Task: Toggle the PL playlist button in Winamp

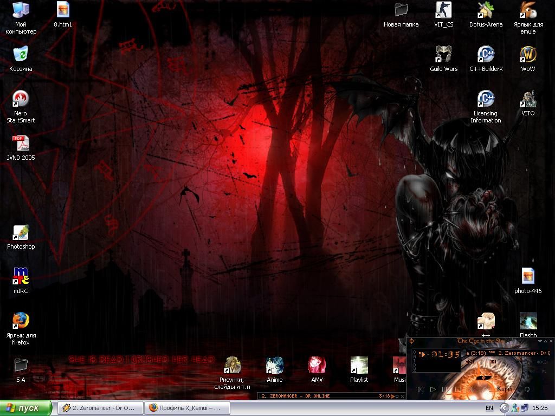Action: [544, 372]
